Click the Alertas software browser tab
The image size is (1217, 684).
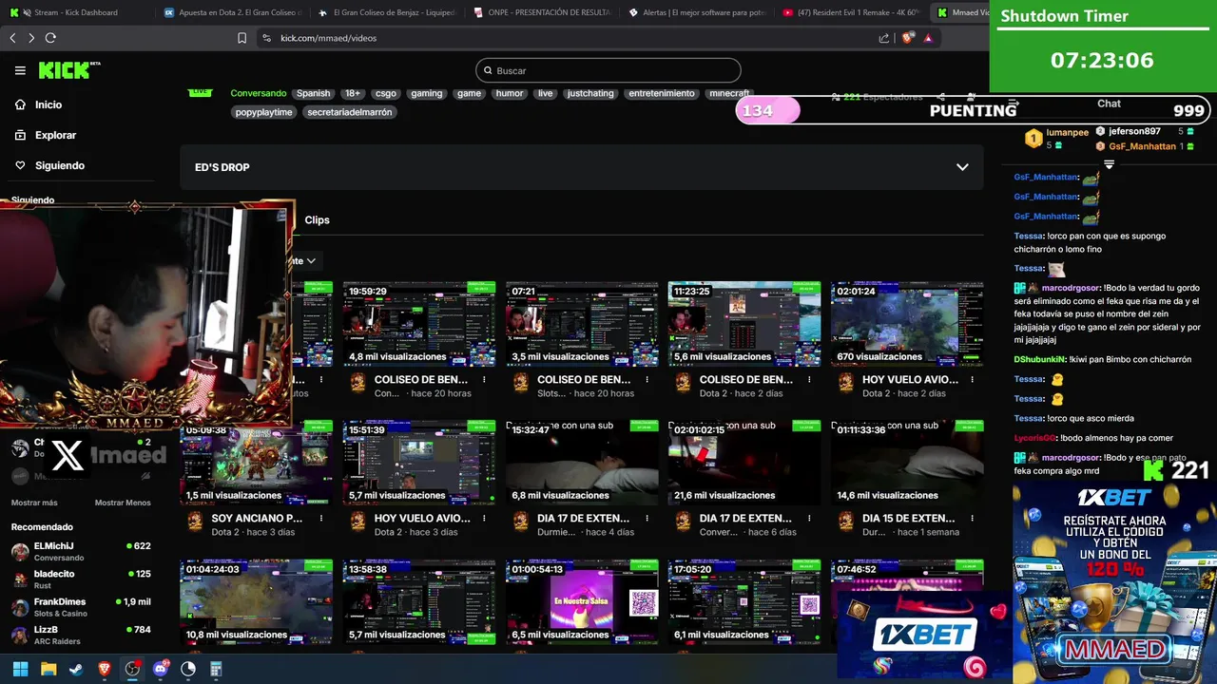(698, 12)
